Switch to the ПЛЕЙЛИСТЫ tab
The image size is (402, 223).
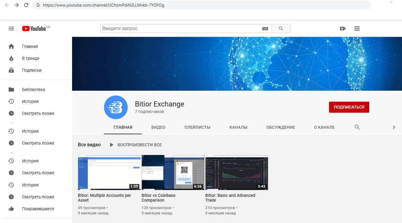coord(197,127)
